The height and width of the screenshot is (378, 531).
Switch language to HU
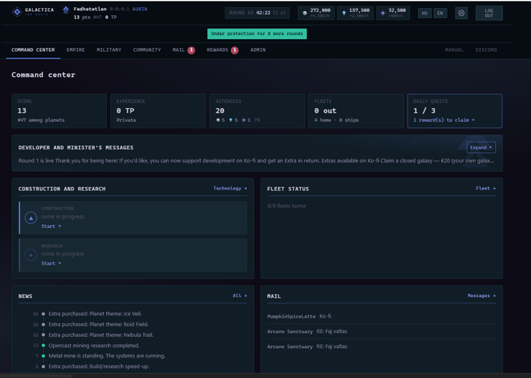pyautogui.click(x=424, y=13)
